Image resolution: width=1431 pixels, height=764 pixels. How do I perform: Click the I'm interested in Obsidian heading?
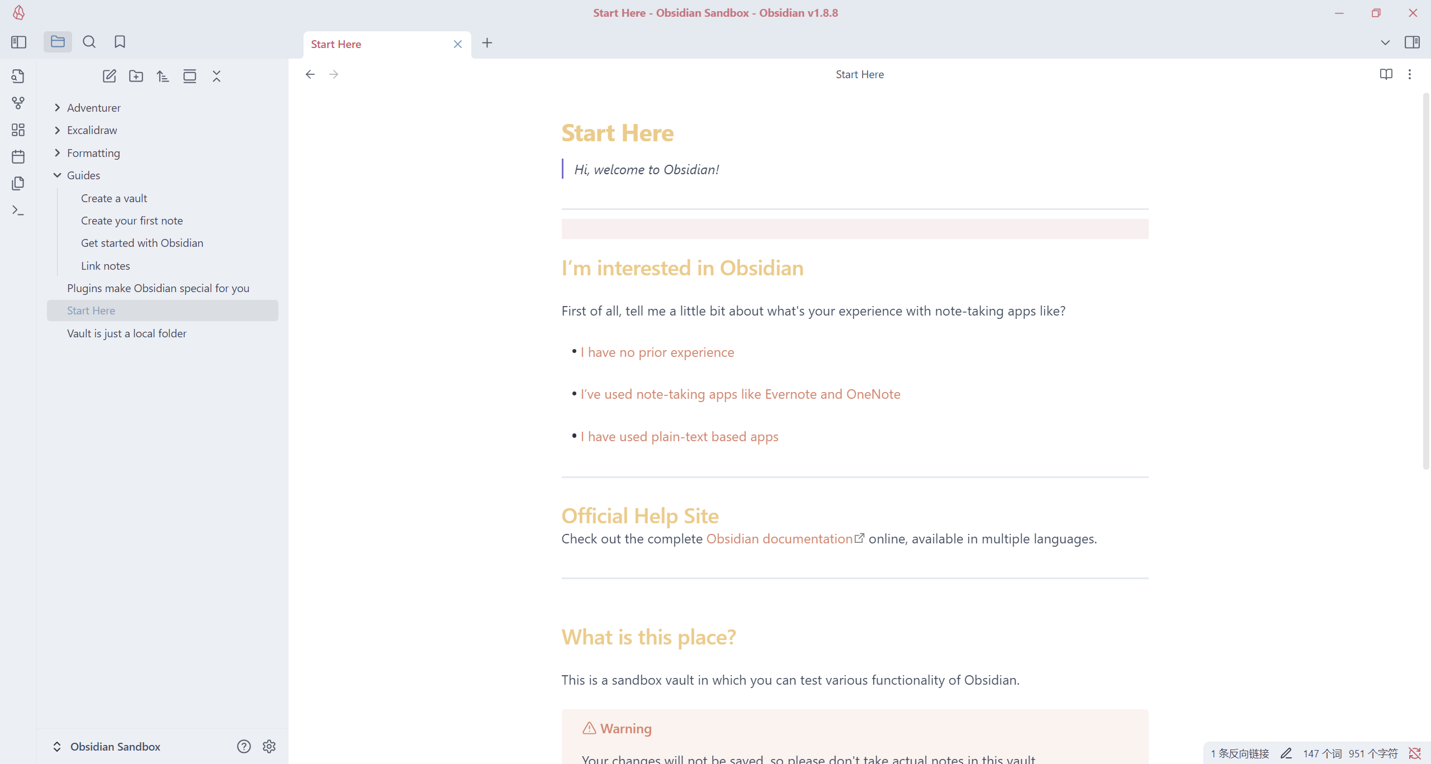tap(683, 268)
